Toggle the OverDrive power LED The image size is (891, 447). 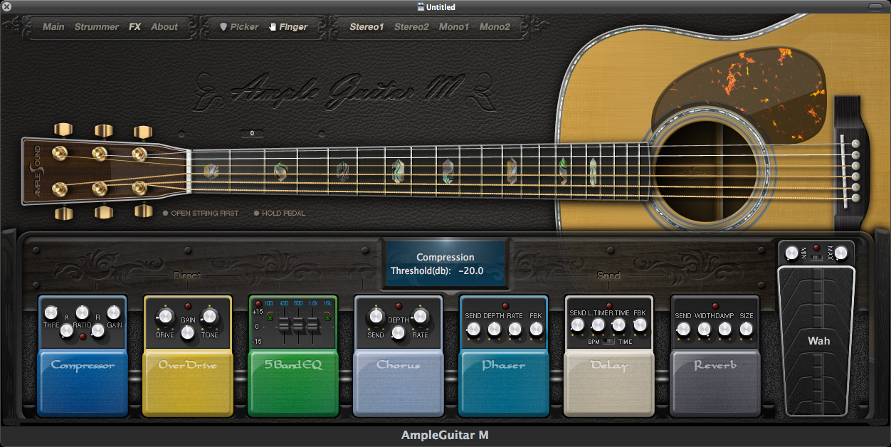(x=188, y=306)
